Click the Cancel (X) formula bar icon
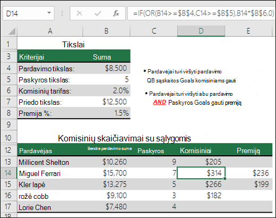Viewport: 276px width, 218px height. pos(79,13)
